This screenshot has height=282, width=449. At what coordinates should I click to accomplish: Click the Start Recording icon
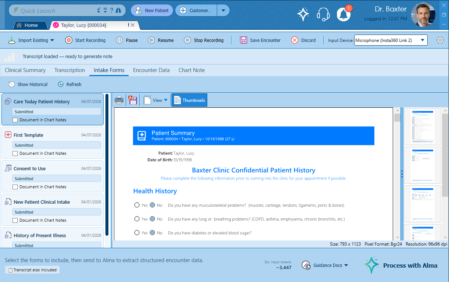(69, 40)
